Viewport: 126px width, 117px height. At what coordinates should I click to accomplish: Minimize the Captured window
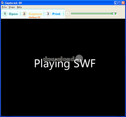tap(116, 3)
